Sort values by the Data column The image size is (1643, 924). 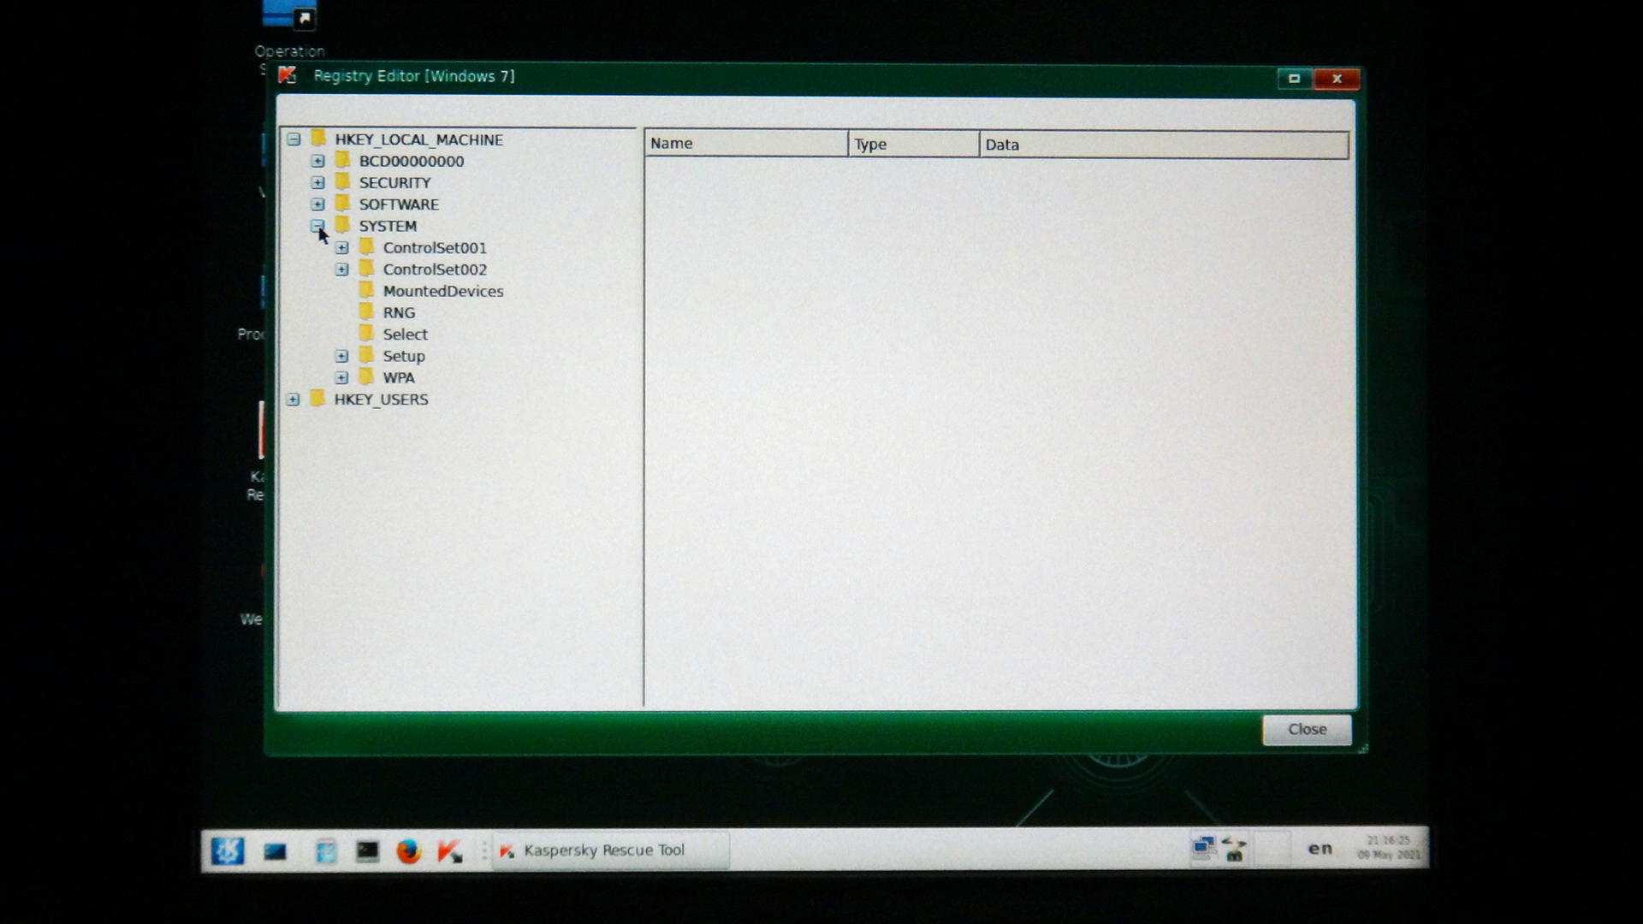tap(1164, 145)
